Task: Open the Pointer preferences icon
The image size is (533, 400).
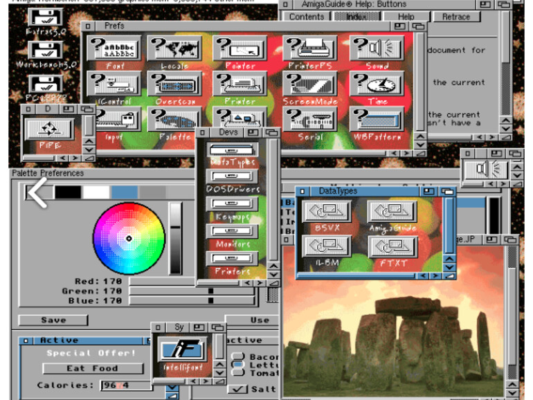Action: (x=240, y=48)
